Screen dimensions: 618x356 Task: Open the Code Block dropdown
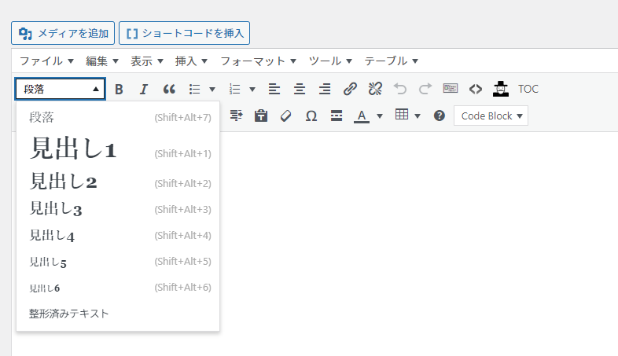(491, 116)
